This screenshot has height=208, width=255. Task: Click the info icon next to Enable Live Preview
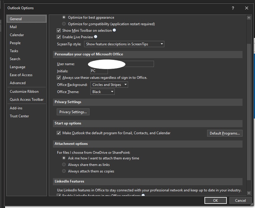click(x=95, y=37)
